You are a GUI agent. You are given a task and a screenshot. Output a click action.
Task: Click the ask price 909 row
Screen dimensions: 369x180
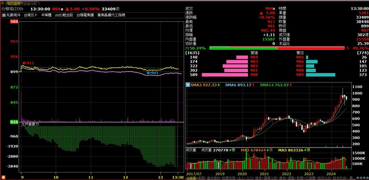(x=300, y=75)
